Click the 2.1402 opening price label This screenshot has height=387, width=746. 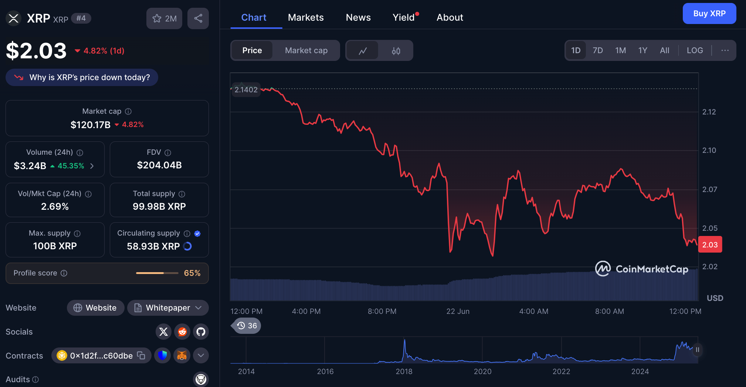click(x=246, y=90)
